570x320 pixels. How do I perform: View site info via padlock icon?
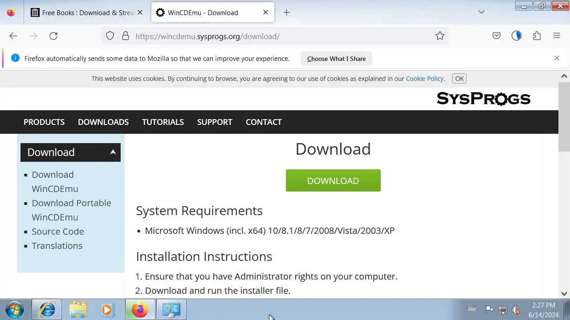(x=126, y=36)
